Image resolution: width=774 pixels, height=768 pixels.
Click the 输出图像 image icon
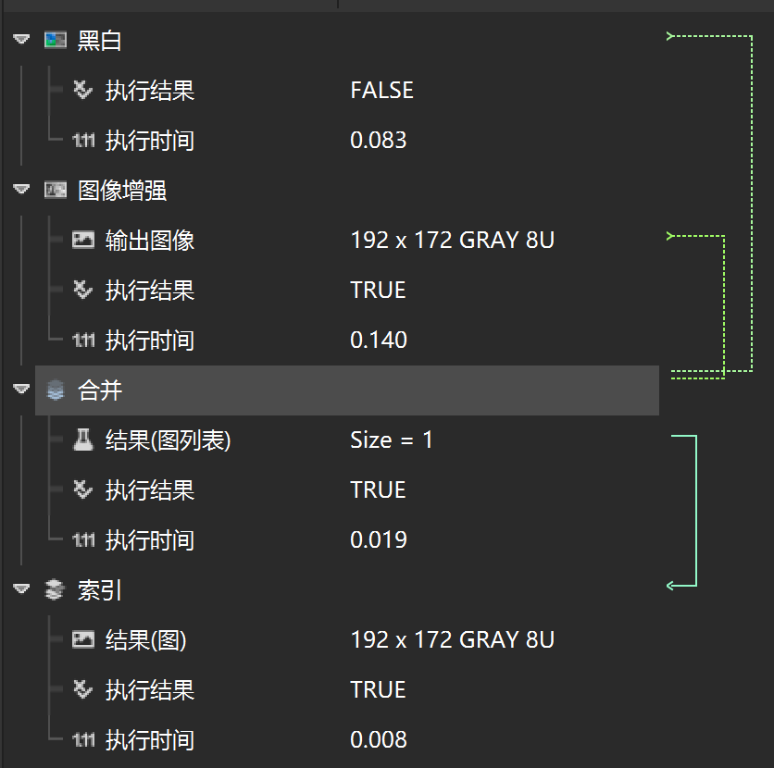(83, 241)
